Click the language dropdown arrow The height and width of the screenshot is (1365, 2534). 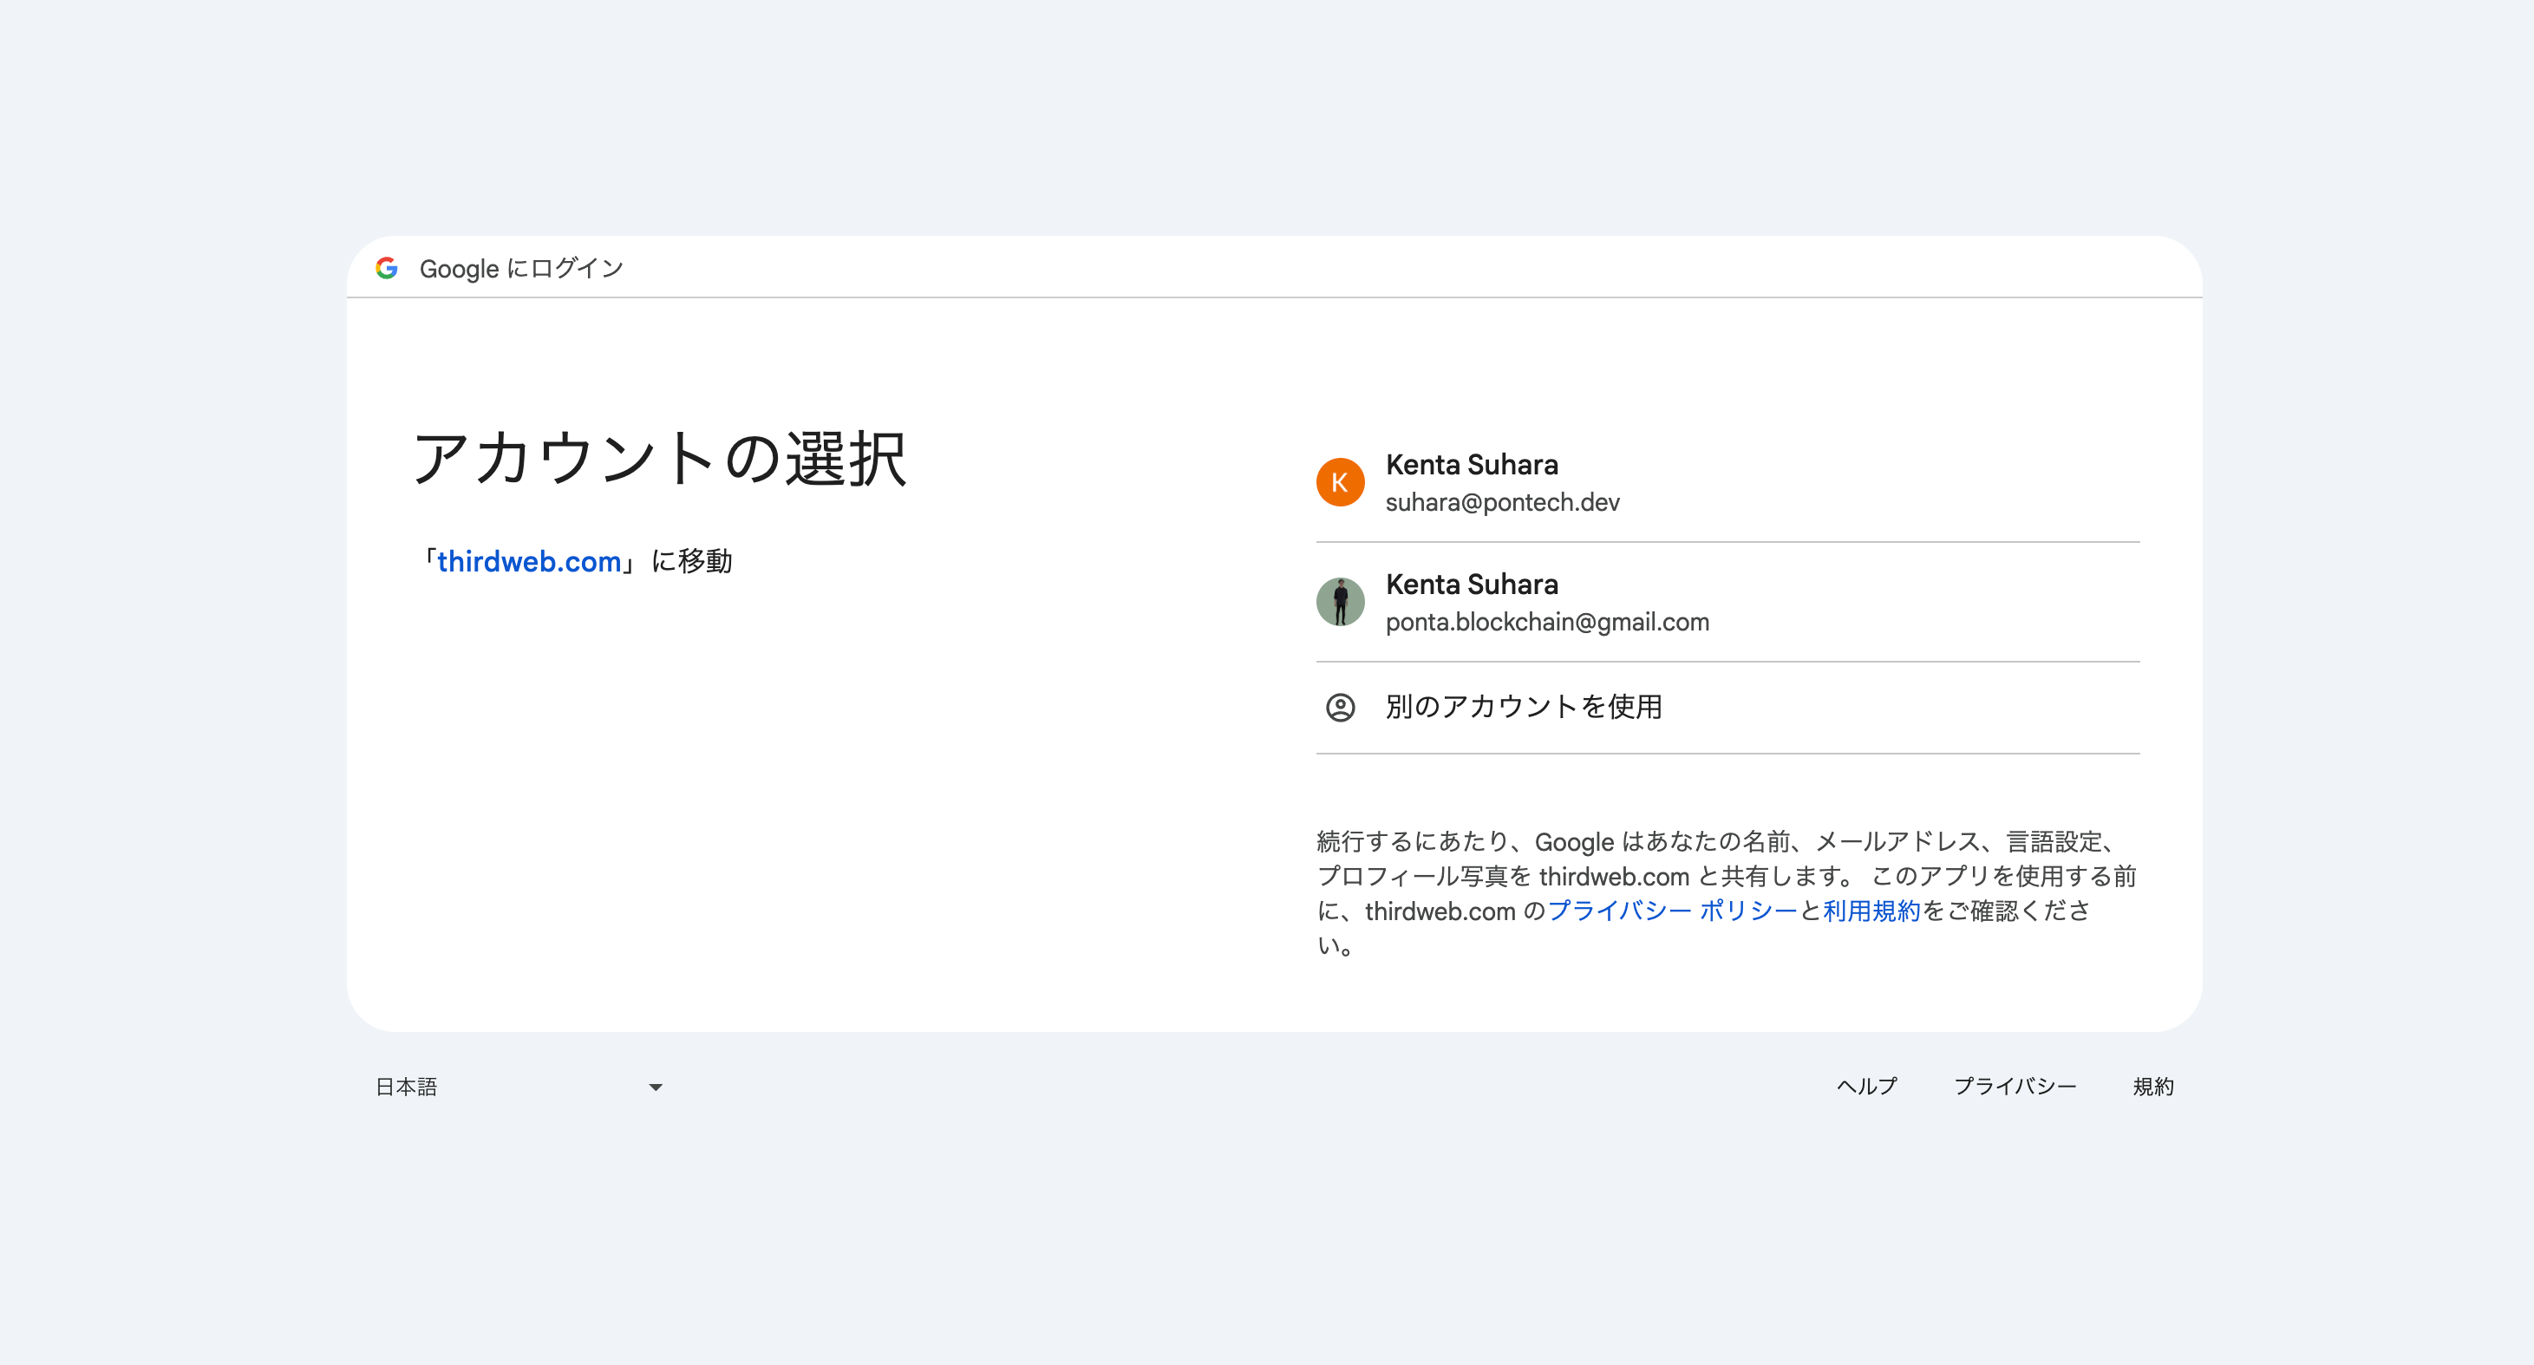pos(655,1087)
